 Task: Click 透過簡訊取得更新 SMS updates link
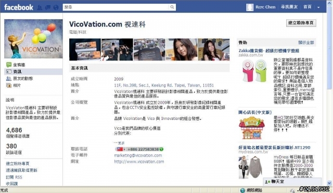[x=21, y=170]
